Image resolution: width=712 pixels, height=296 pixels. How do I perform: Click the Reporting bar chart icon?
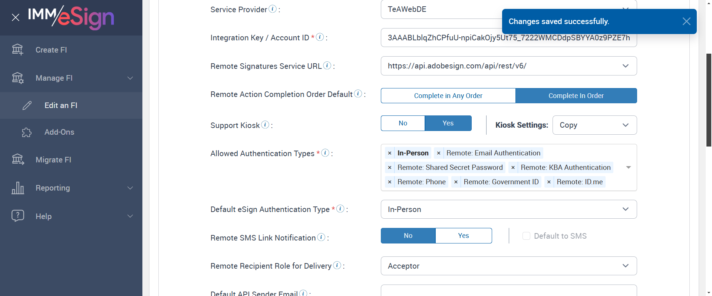point(18,188)
